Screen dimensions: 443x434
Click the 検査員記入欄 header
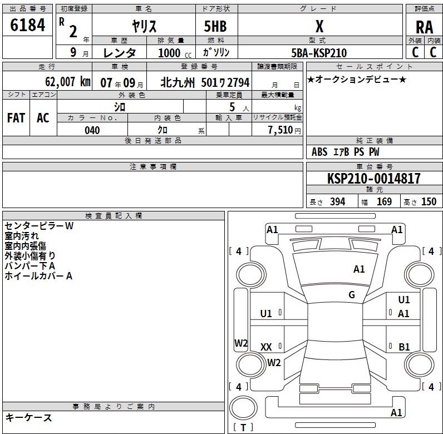point(114,216)
